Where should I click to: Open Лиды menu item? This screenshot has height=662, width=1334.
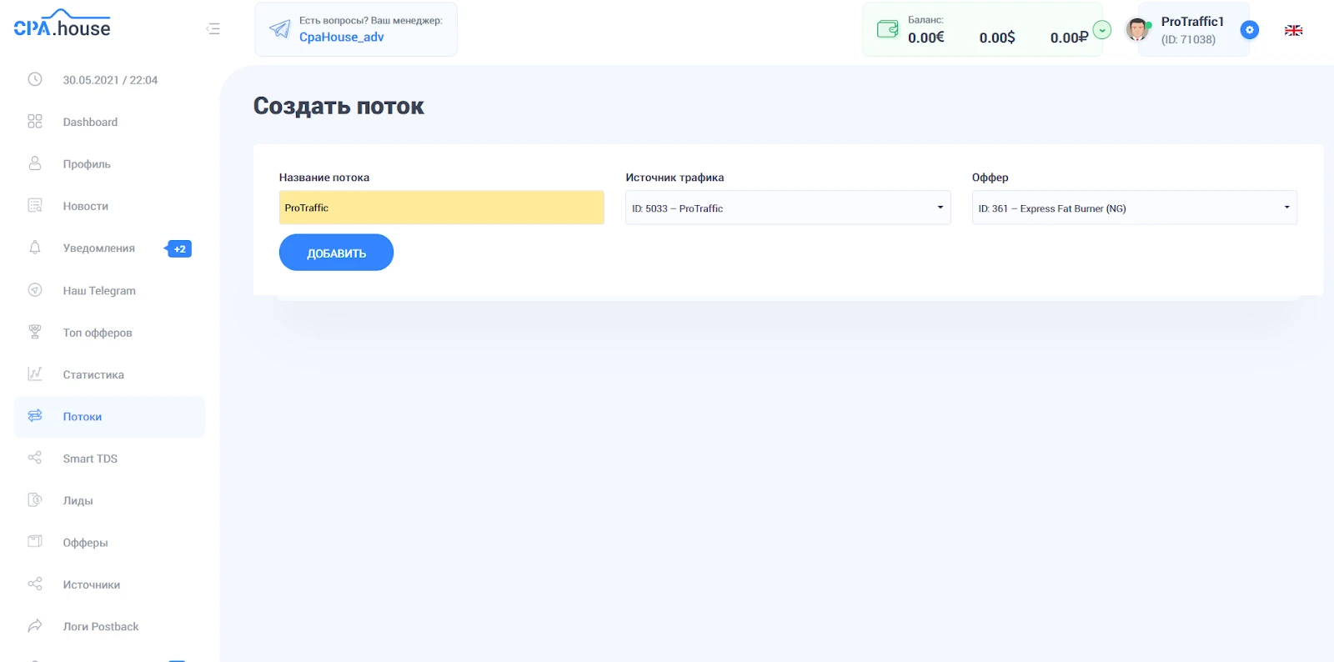tap(78, 500)
